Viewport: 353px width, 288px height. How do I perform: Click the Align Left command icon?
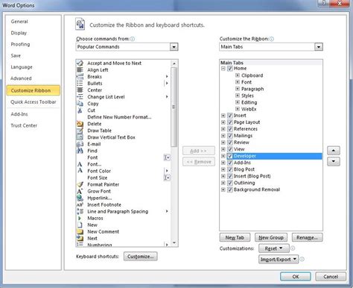coord(80,70)
